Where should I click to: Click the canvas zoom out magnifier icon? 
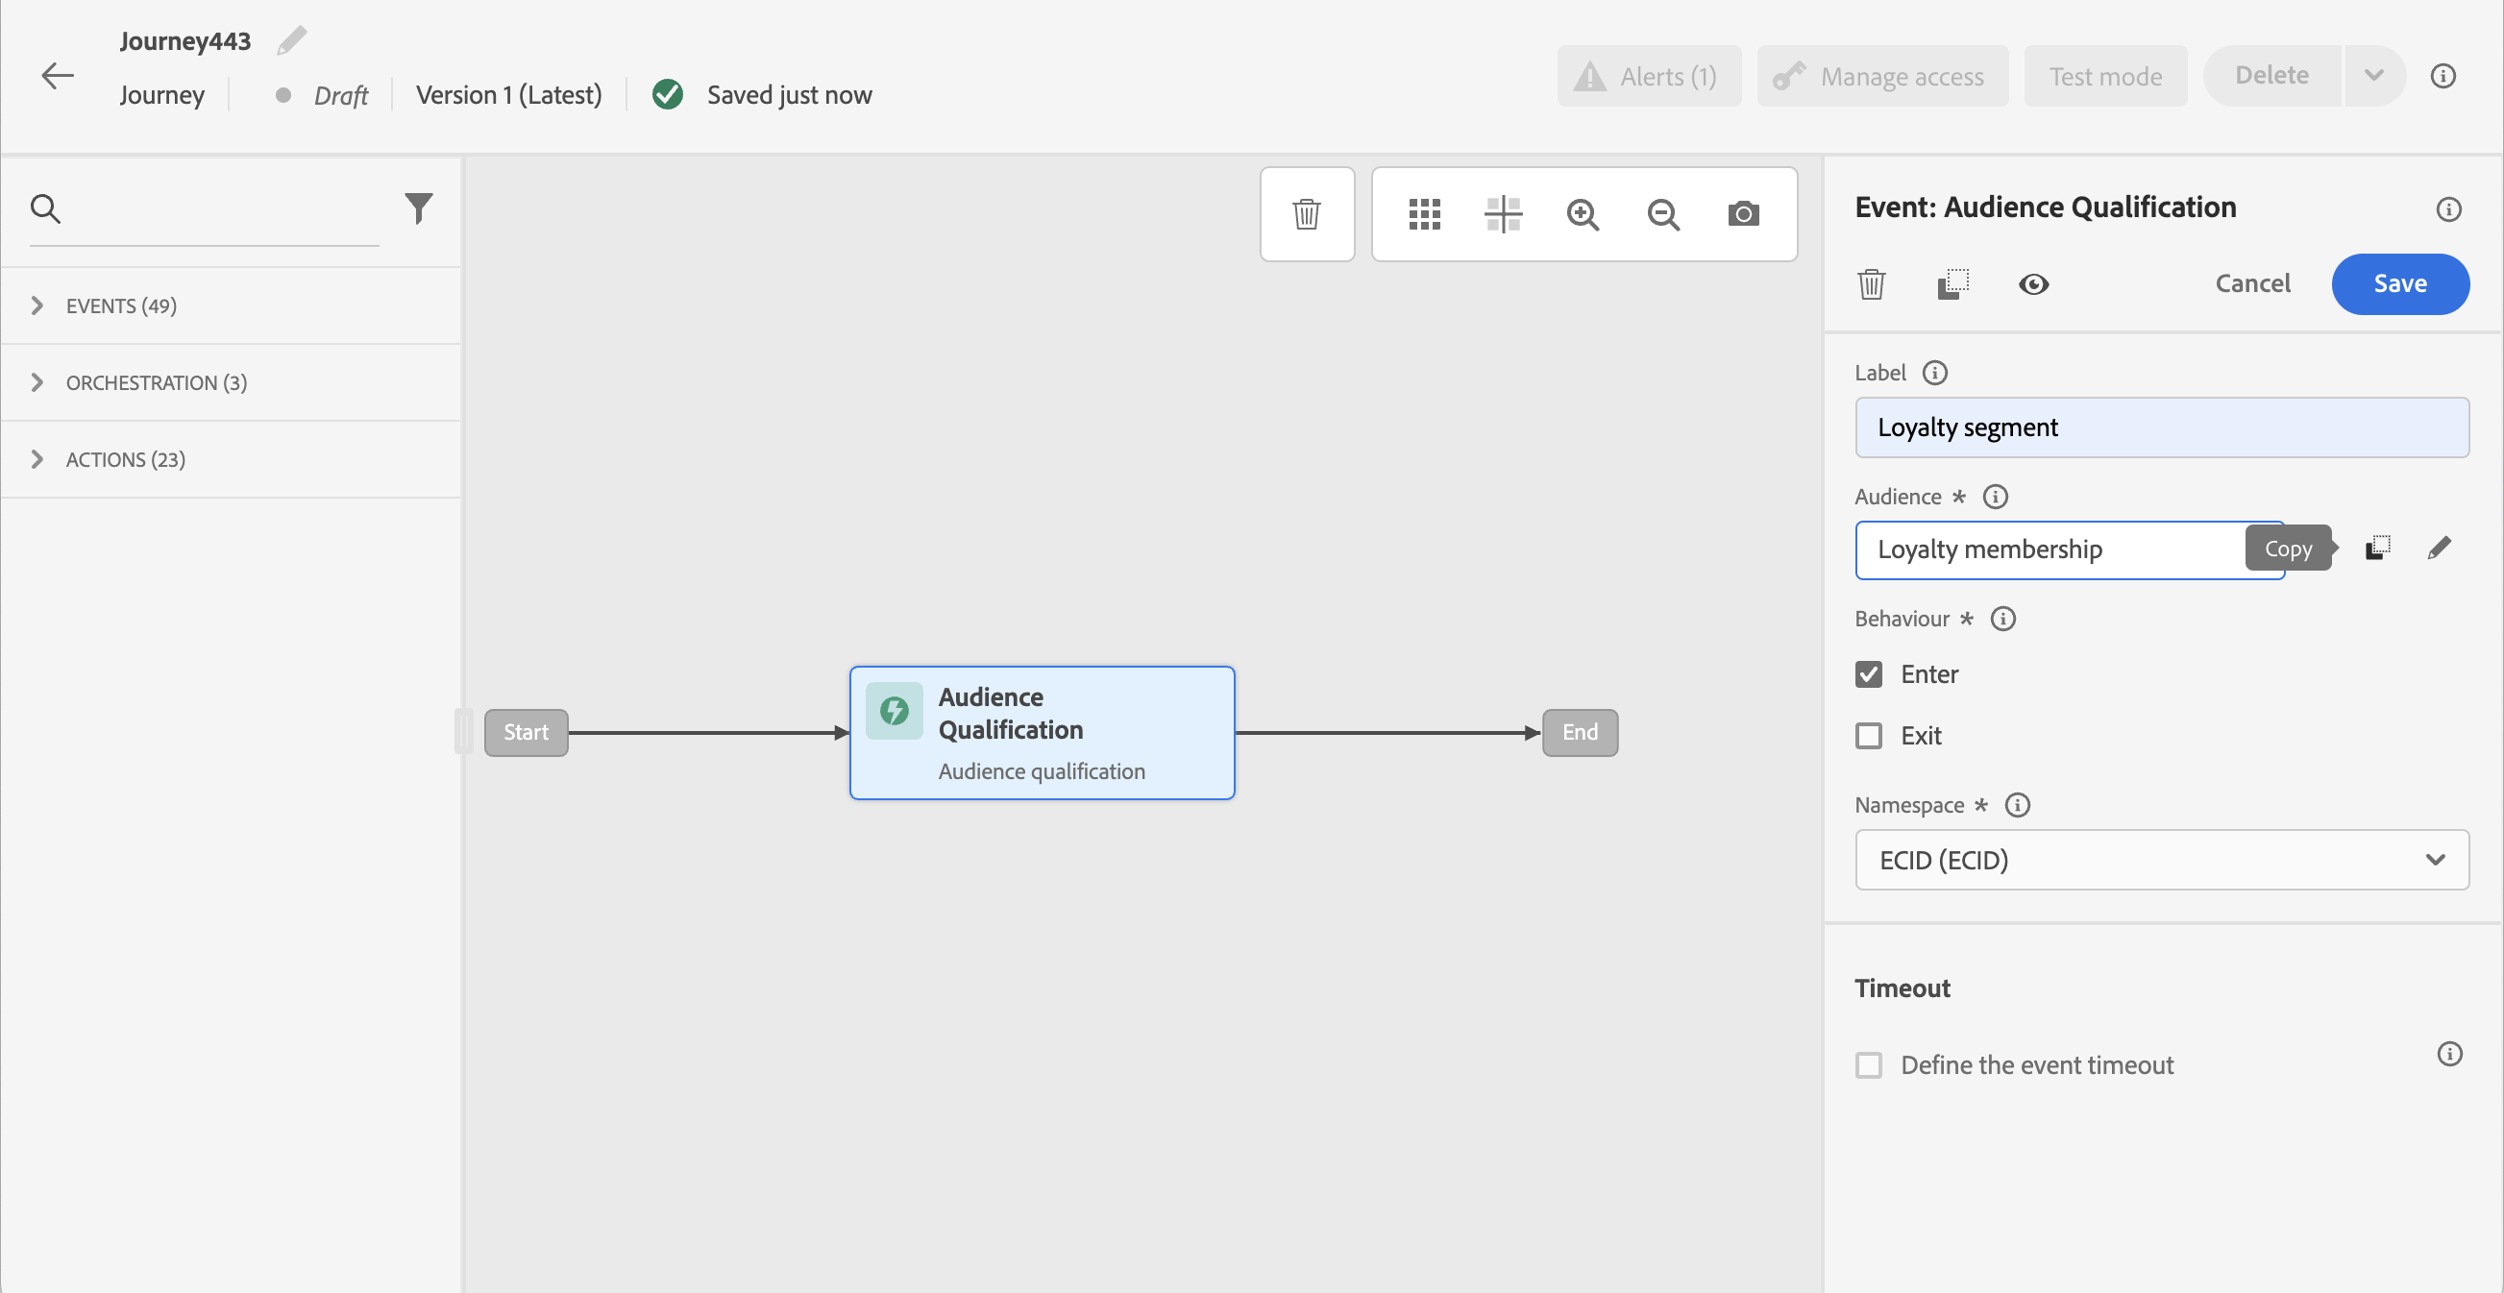pos(1663,214)
